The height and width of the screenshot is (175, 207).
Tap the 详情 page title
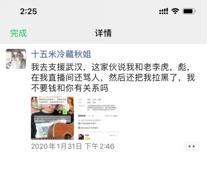(x=103, y=33)
